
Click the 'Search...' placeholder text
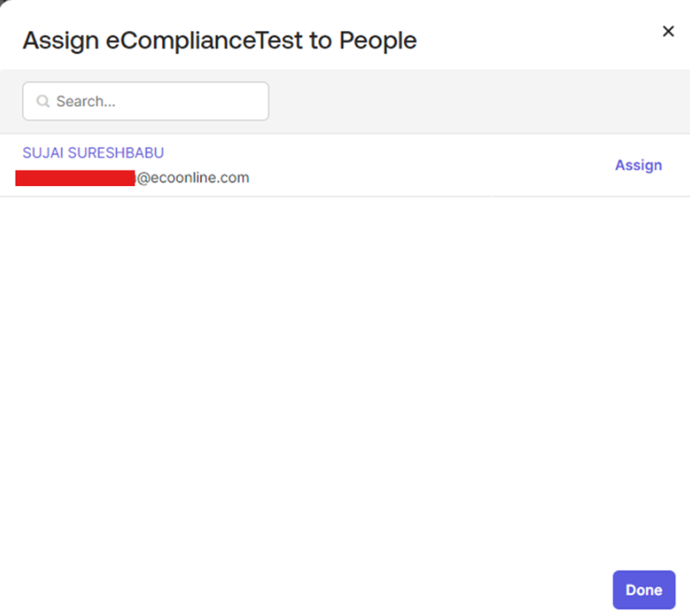[x=85, y=102]
